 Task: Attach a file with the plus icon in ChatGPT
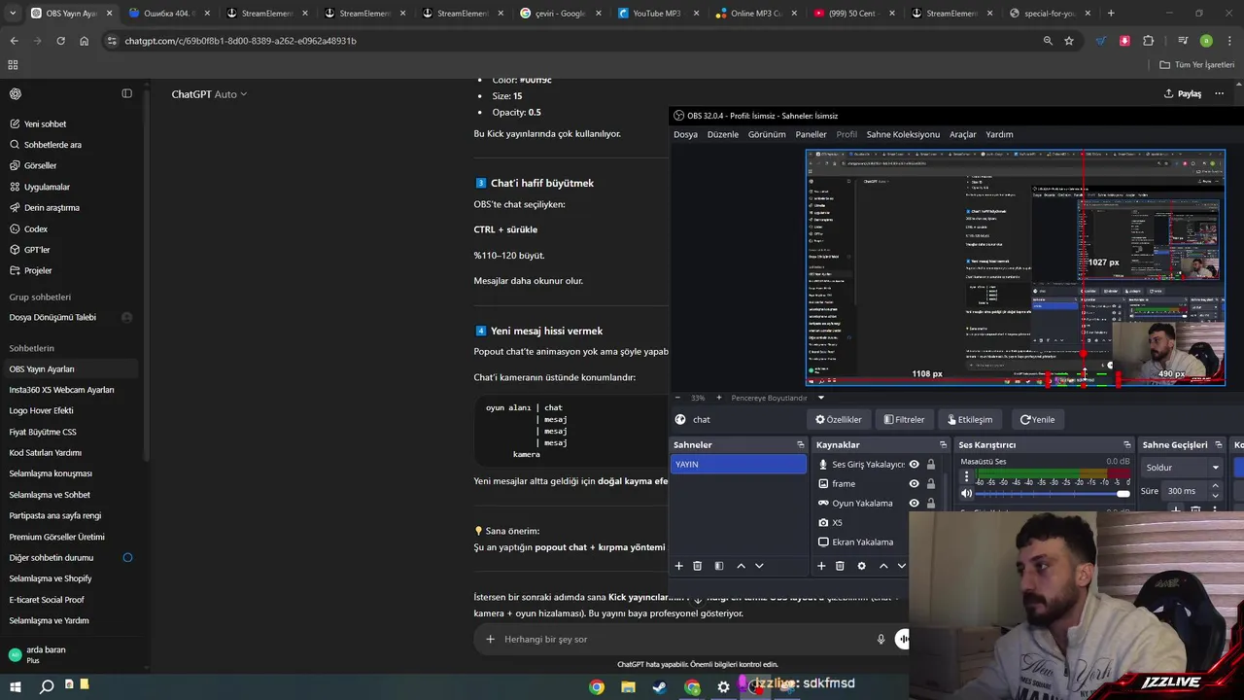pyautogui.click(x=490, y=639)
